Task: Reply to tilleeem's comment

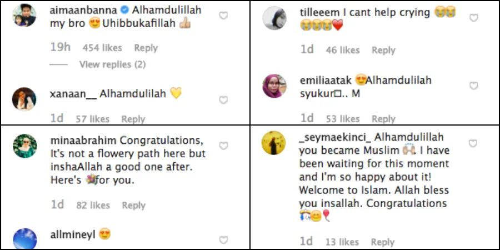Action: pos(383,50)
